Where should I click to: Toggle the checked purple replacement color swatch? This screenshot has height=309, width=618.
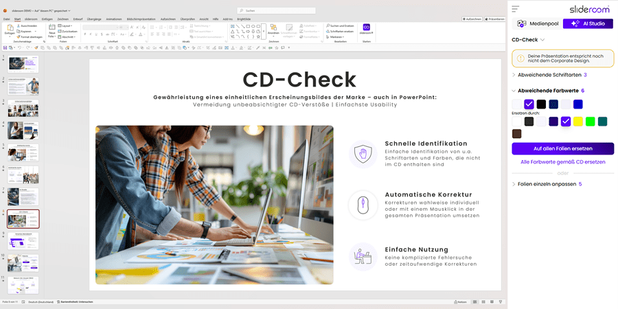(x=566, y=122)
